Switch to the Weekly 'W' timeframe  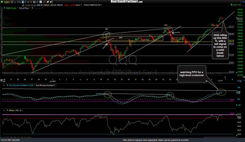click(x=28, y=2)
